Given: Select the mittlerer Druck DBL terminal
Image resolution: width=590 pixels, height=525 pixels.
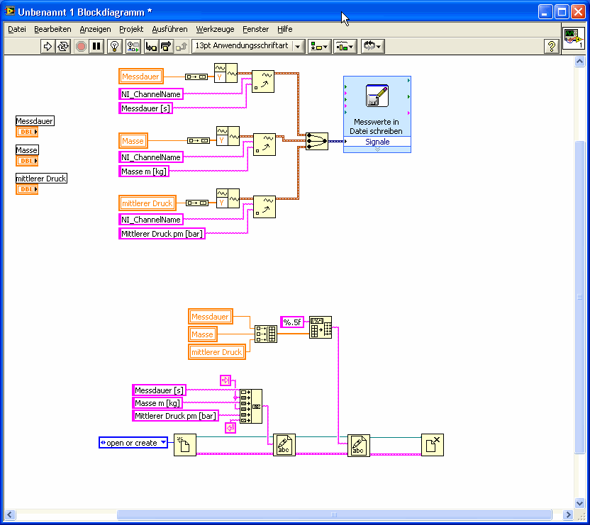Looking at the screenshot, I should [x=27, y=188].
